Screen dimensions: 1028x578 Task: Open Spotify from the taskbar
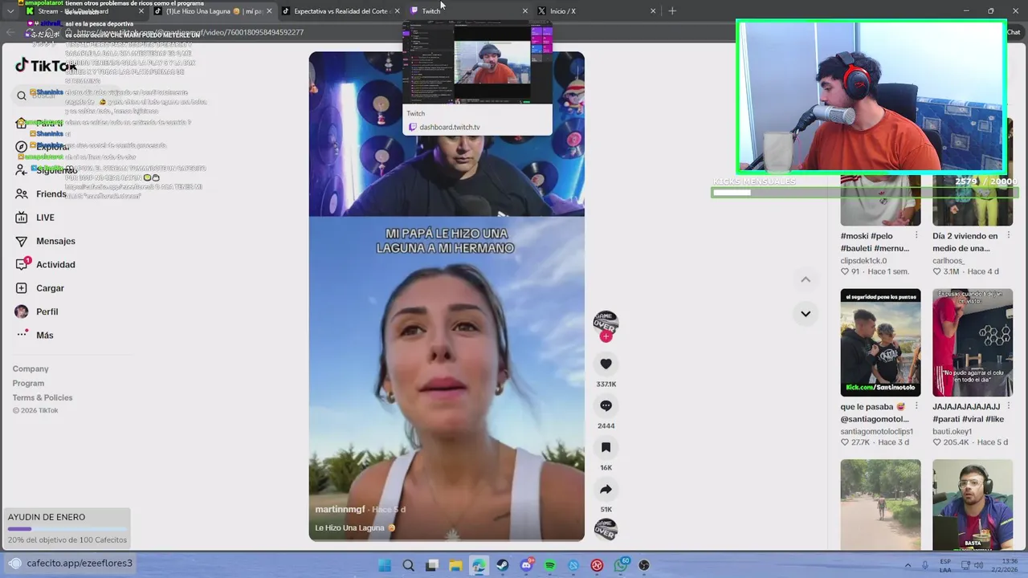tap(550, 565)
